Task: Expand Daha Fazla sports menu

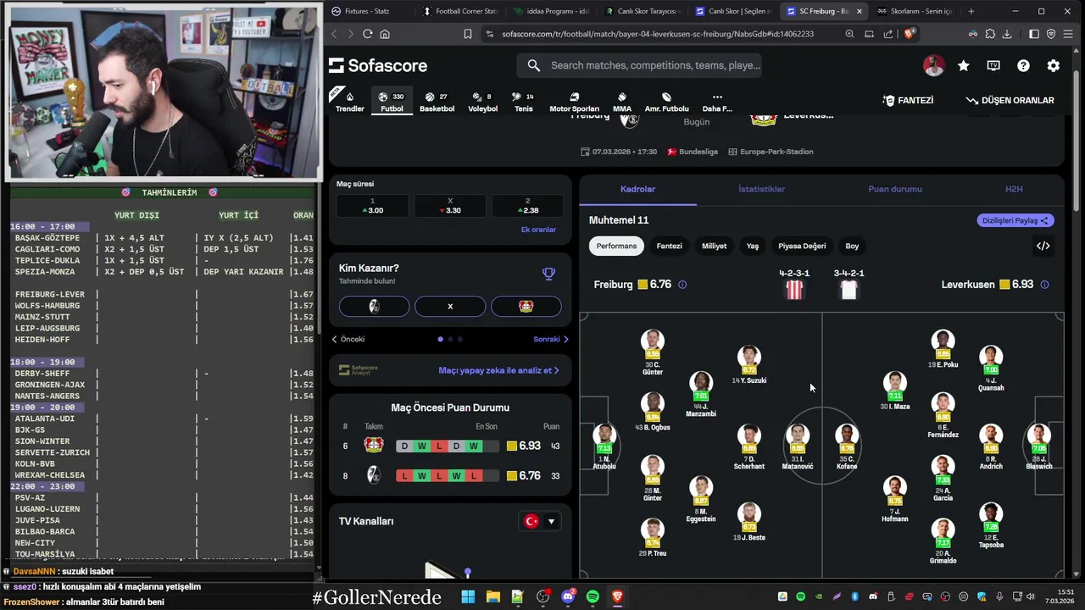Action: coord(717,102)
